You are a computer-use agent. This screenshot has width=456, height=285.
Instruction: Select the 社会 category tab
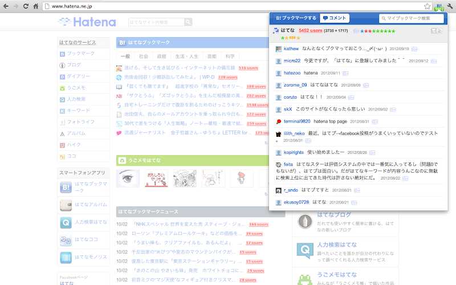144,56
